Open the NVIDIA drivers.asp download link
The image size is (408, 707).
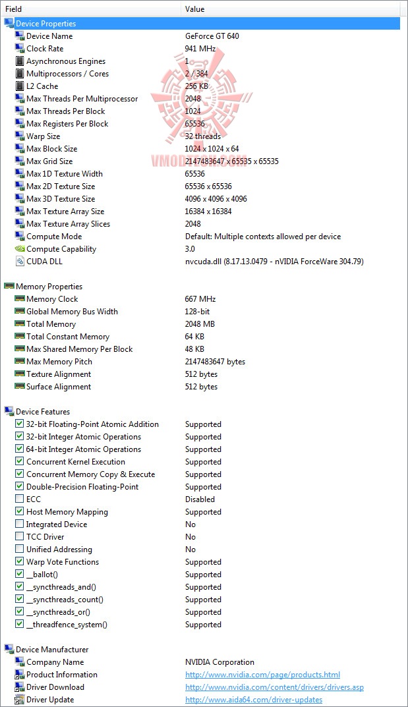point(275,687)
